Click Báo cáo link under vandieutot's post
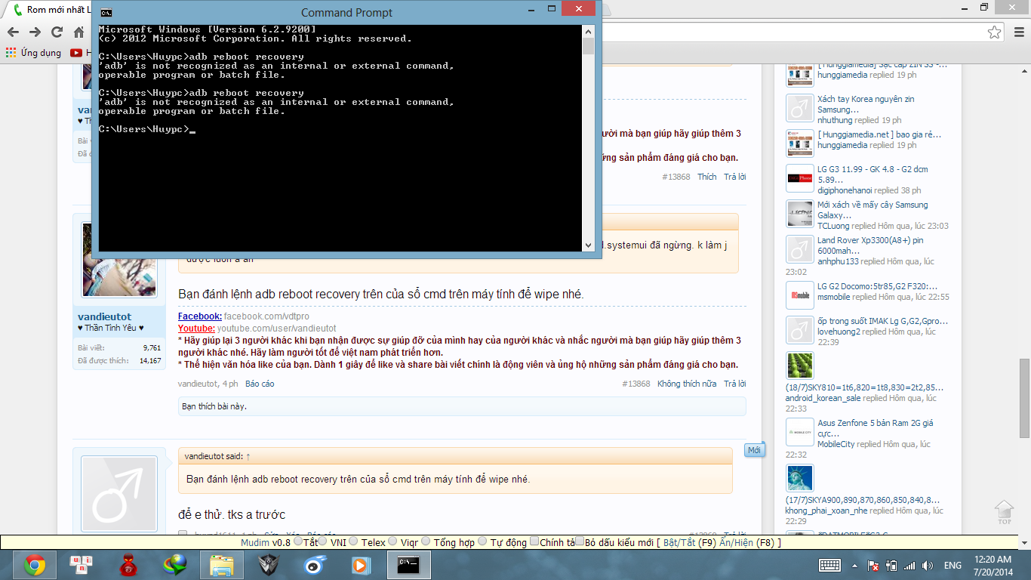The width and height of the screenshot is (1031, 580). coord(260,384)
